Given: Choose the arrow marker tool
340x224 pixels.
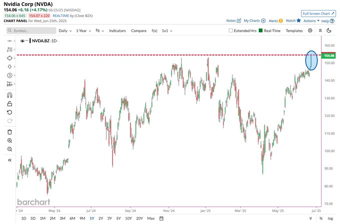Looking at the screenshot, I should coord(9,67).
